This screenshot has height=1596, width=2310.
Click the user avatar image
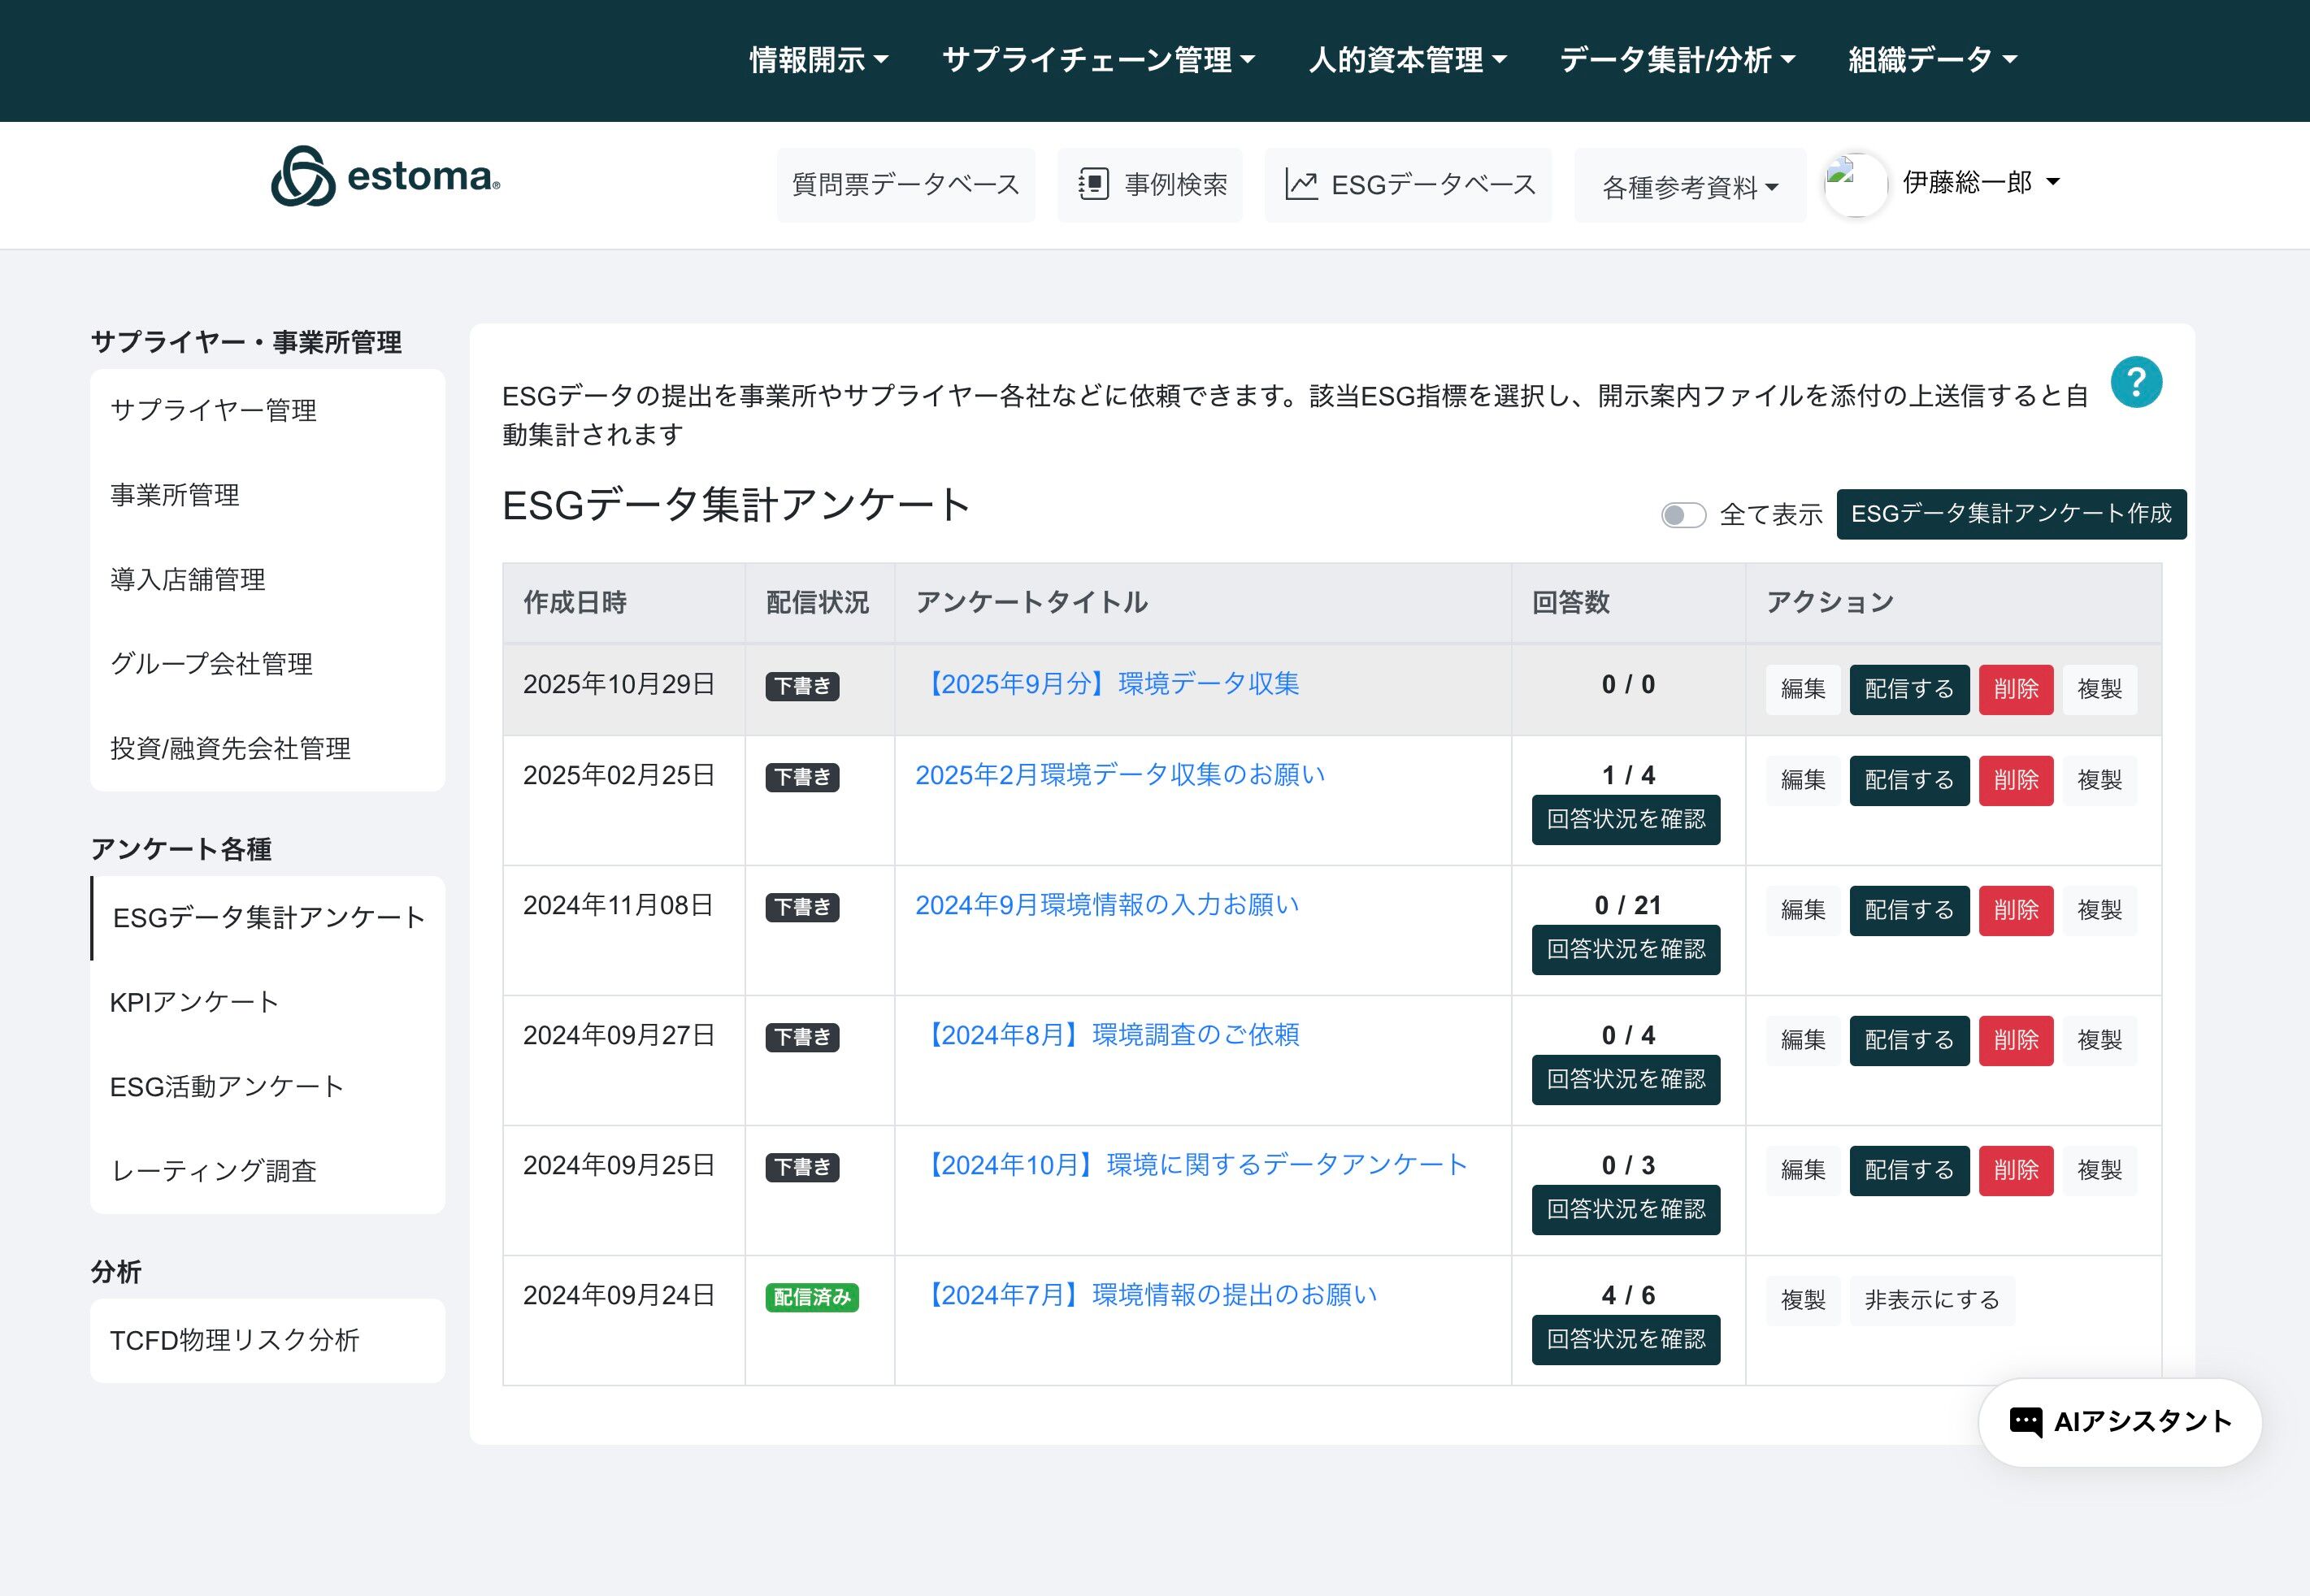pos(1856,184)
